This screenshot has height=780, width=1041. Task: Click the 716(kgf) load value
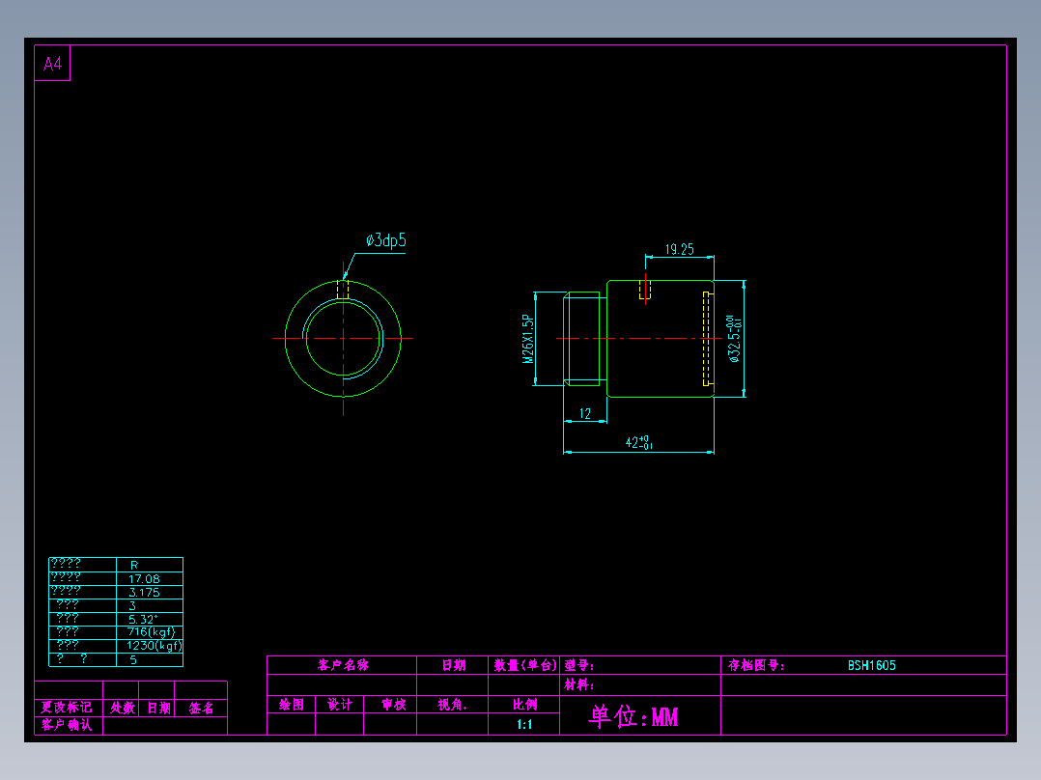(x=152, y=632)
